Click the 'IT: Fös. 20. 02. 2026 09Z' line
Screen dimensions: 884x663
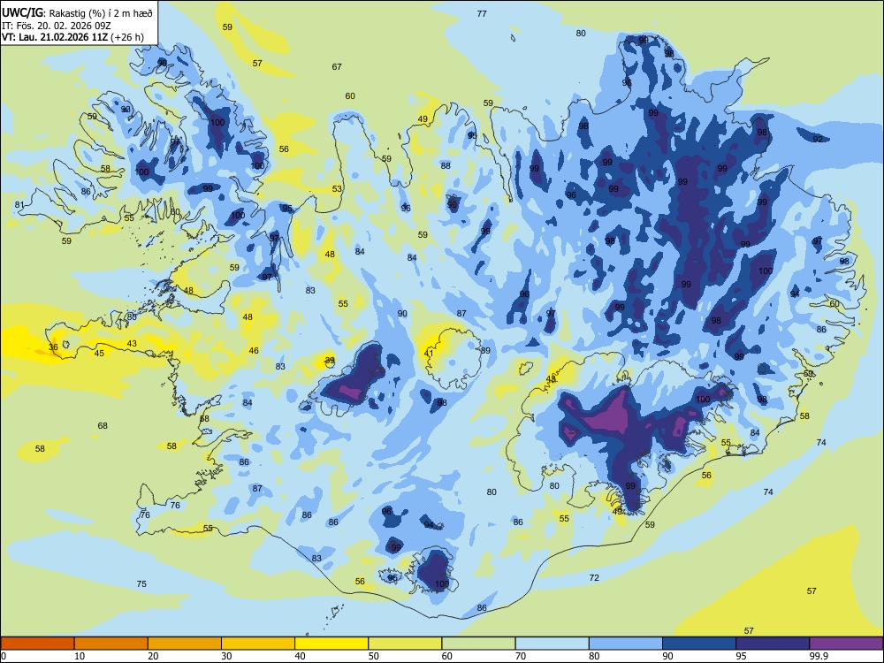(57, 26)
